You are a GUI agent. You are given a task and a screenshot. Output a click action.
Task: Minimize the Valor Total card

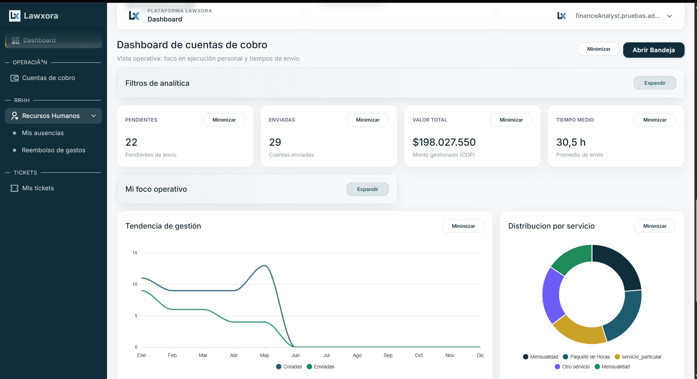click(x=511, y=120)
